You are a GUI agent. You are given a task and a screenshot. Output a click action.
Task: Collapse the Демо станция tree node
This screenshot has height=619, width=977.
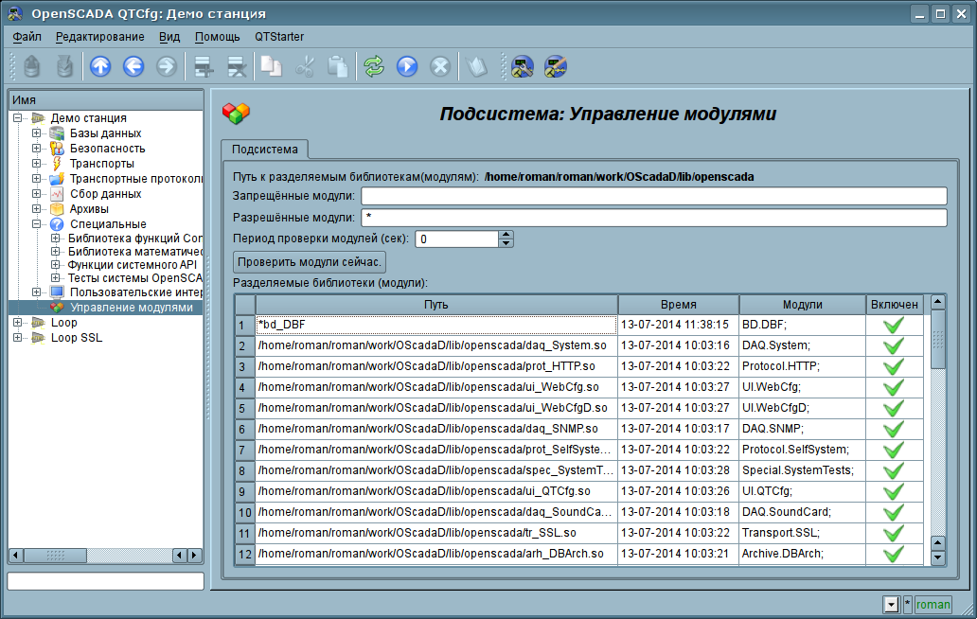[x=17, y=117]
